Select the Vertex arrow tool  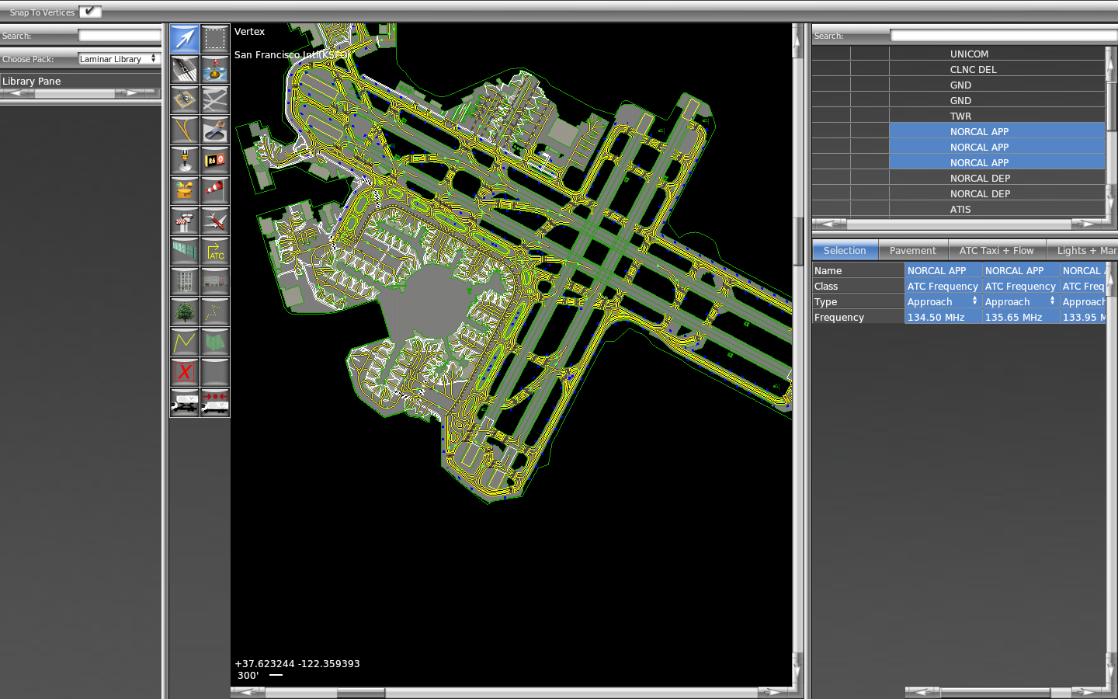point(184,39)
